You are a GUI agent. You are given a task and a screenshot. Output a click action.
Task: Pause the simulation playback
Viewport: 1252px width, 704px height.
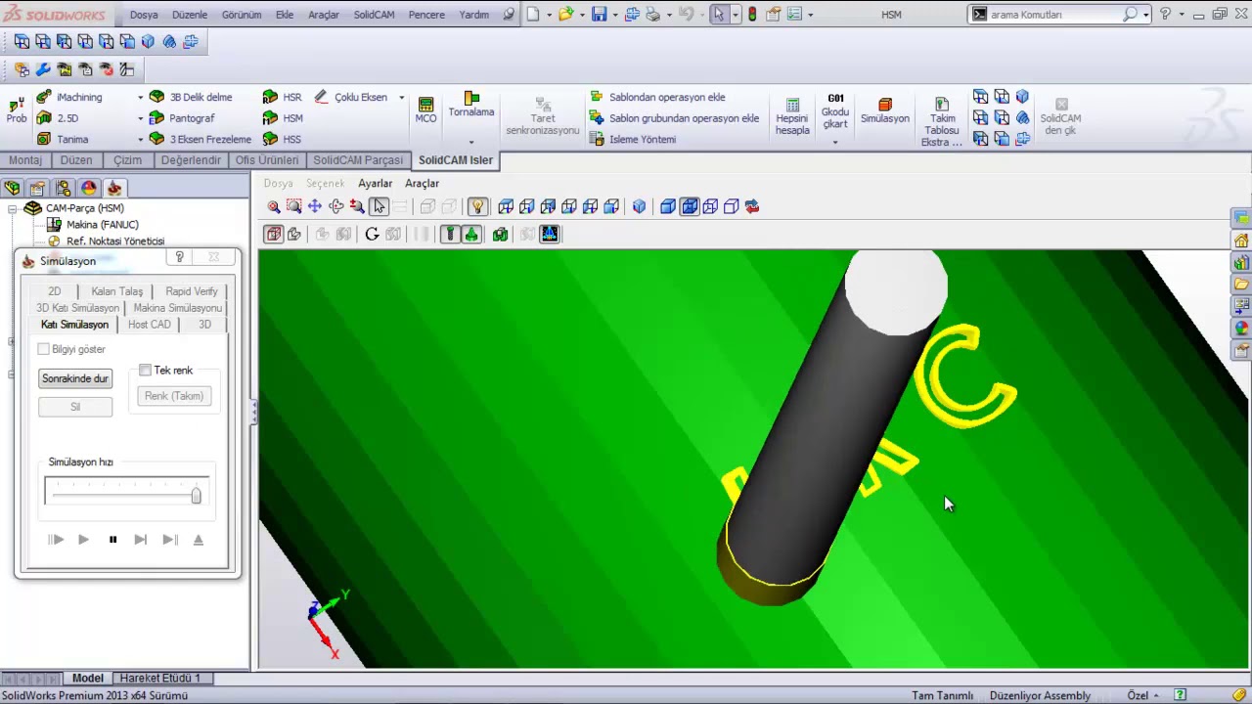click(x=112, y=539)
